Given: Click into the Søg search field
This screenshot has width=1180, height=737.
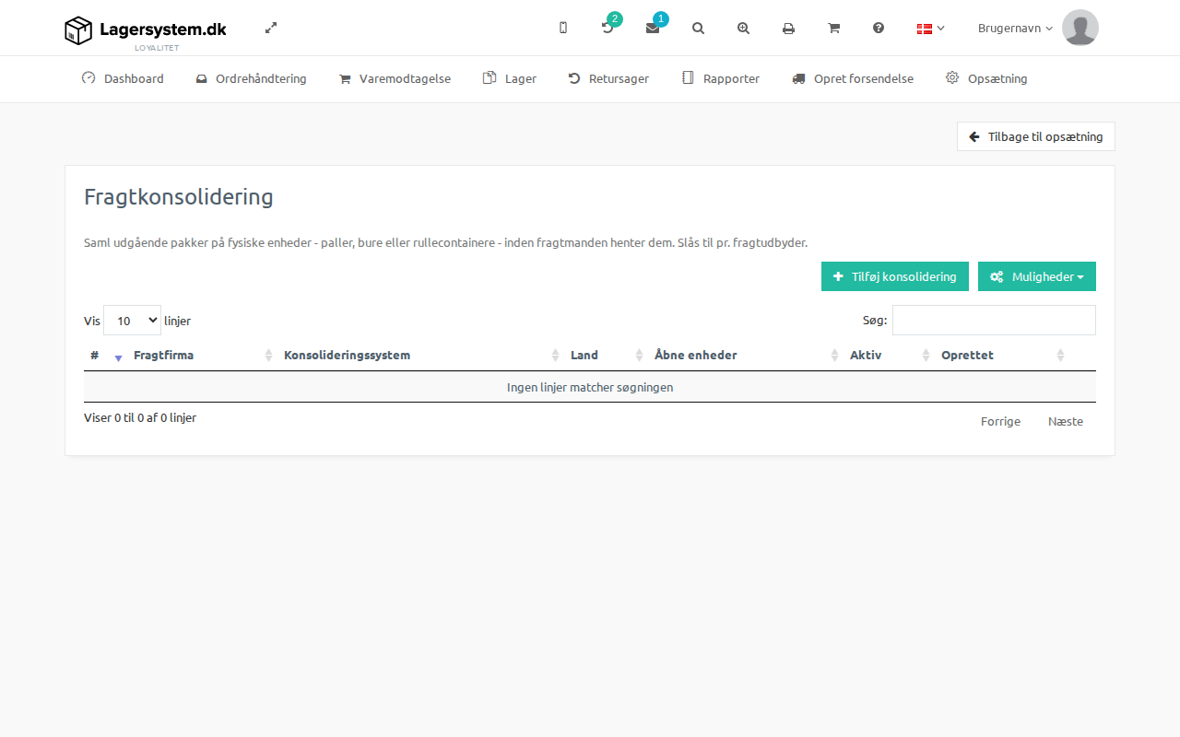Looking at the screenshot, I should point(994,320).
